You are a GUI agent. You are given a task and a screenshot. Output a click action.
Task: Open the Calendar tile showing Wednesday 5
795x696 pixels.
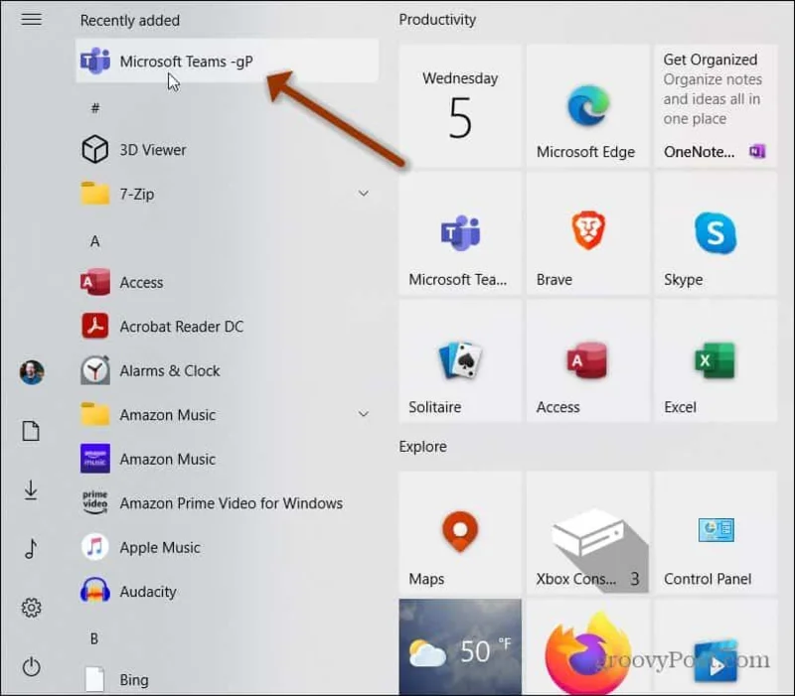tap(460, 106)
